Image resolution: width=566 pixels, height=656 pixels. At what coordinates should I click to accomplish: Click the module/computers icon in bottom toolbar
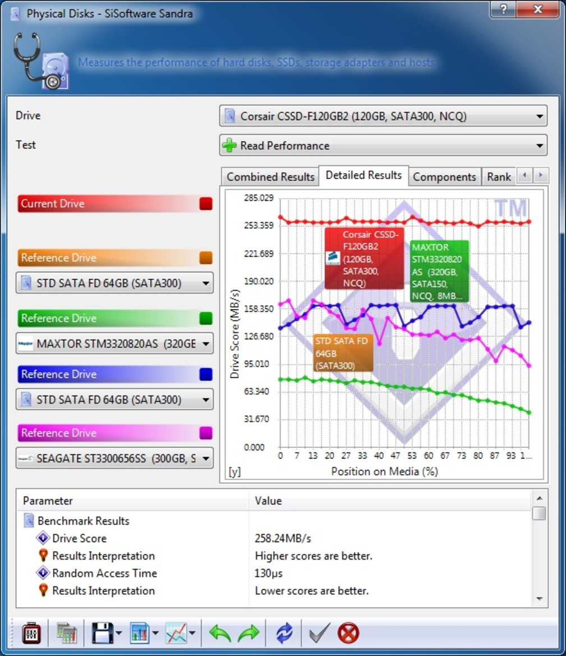point(67,634)
